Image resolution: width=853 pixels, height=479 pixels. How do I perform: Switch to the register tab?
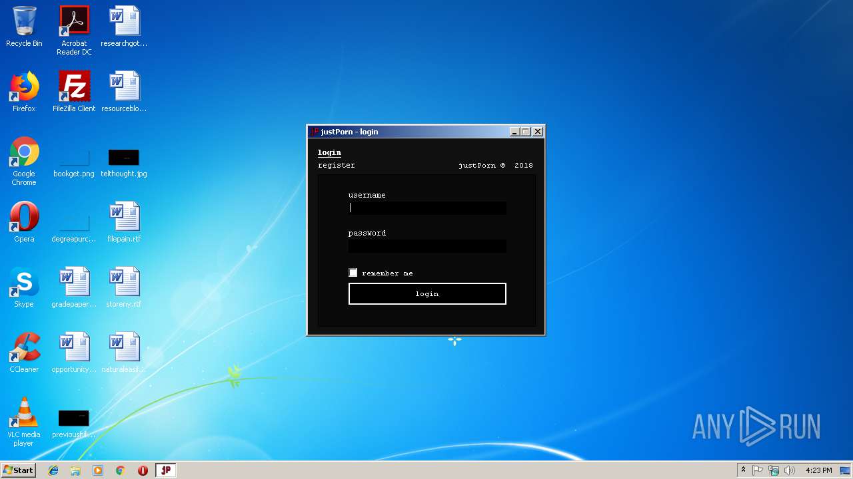coord(337,165)
